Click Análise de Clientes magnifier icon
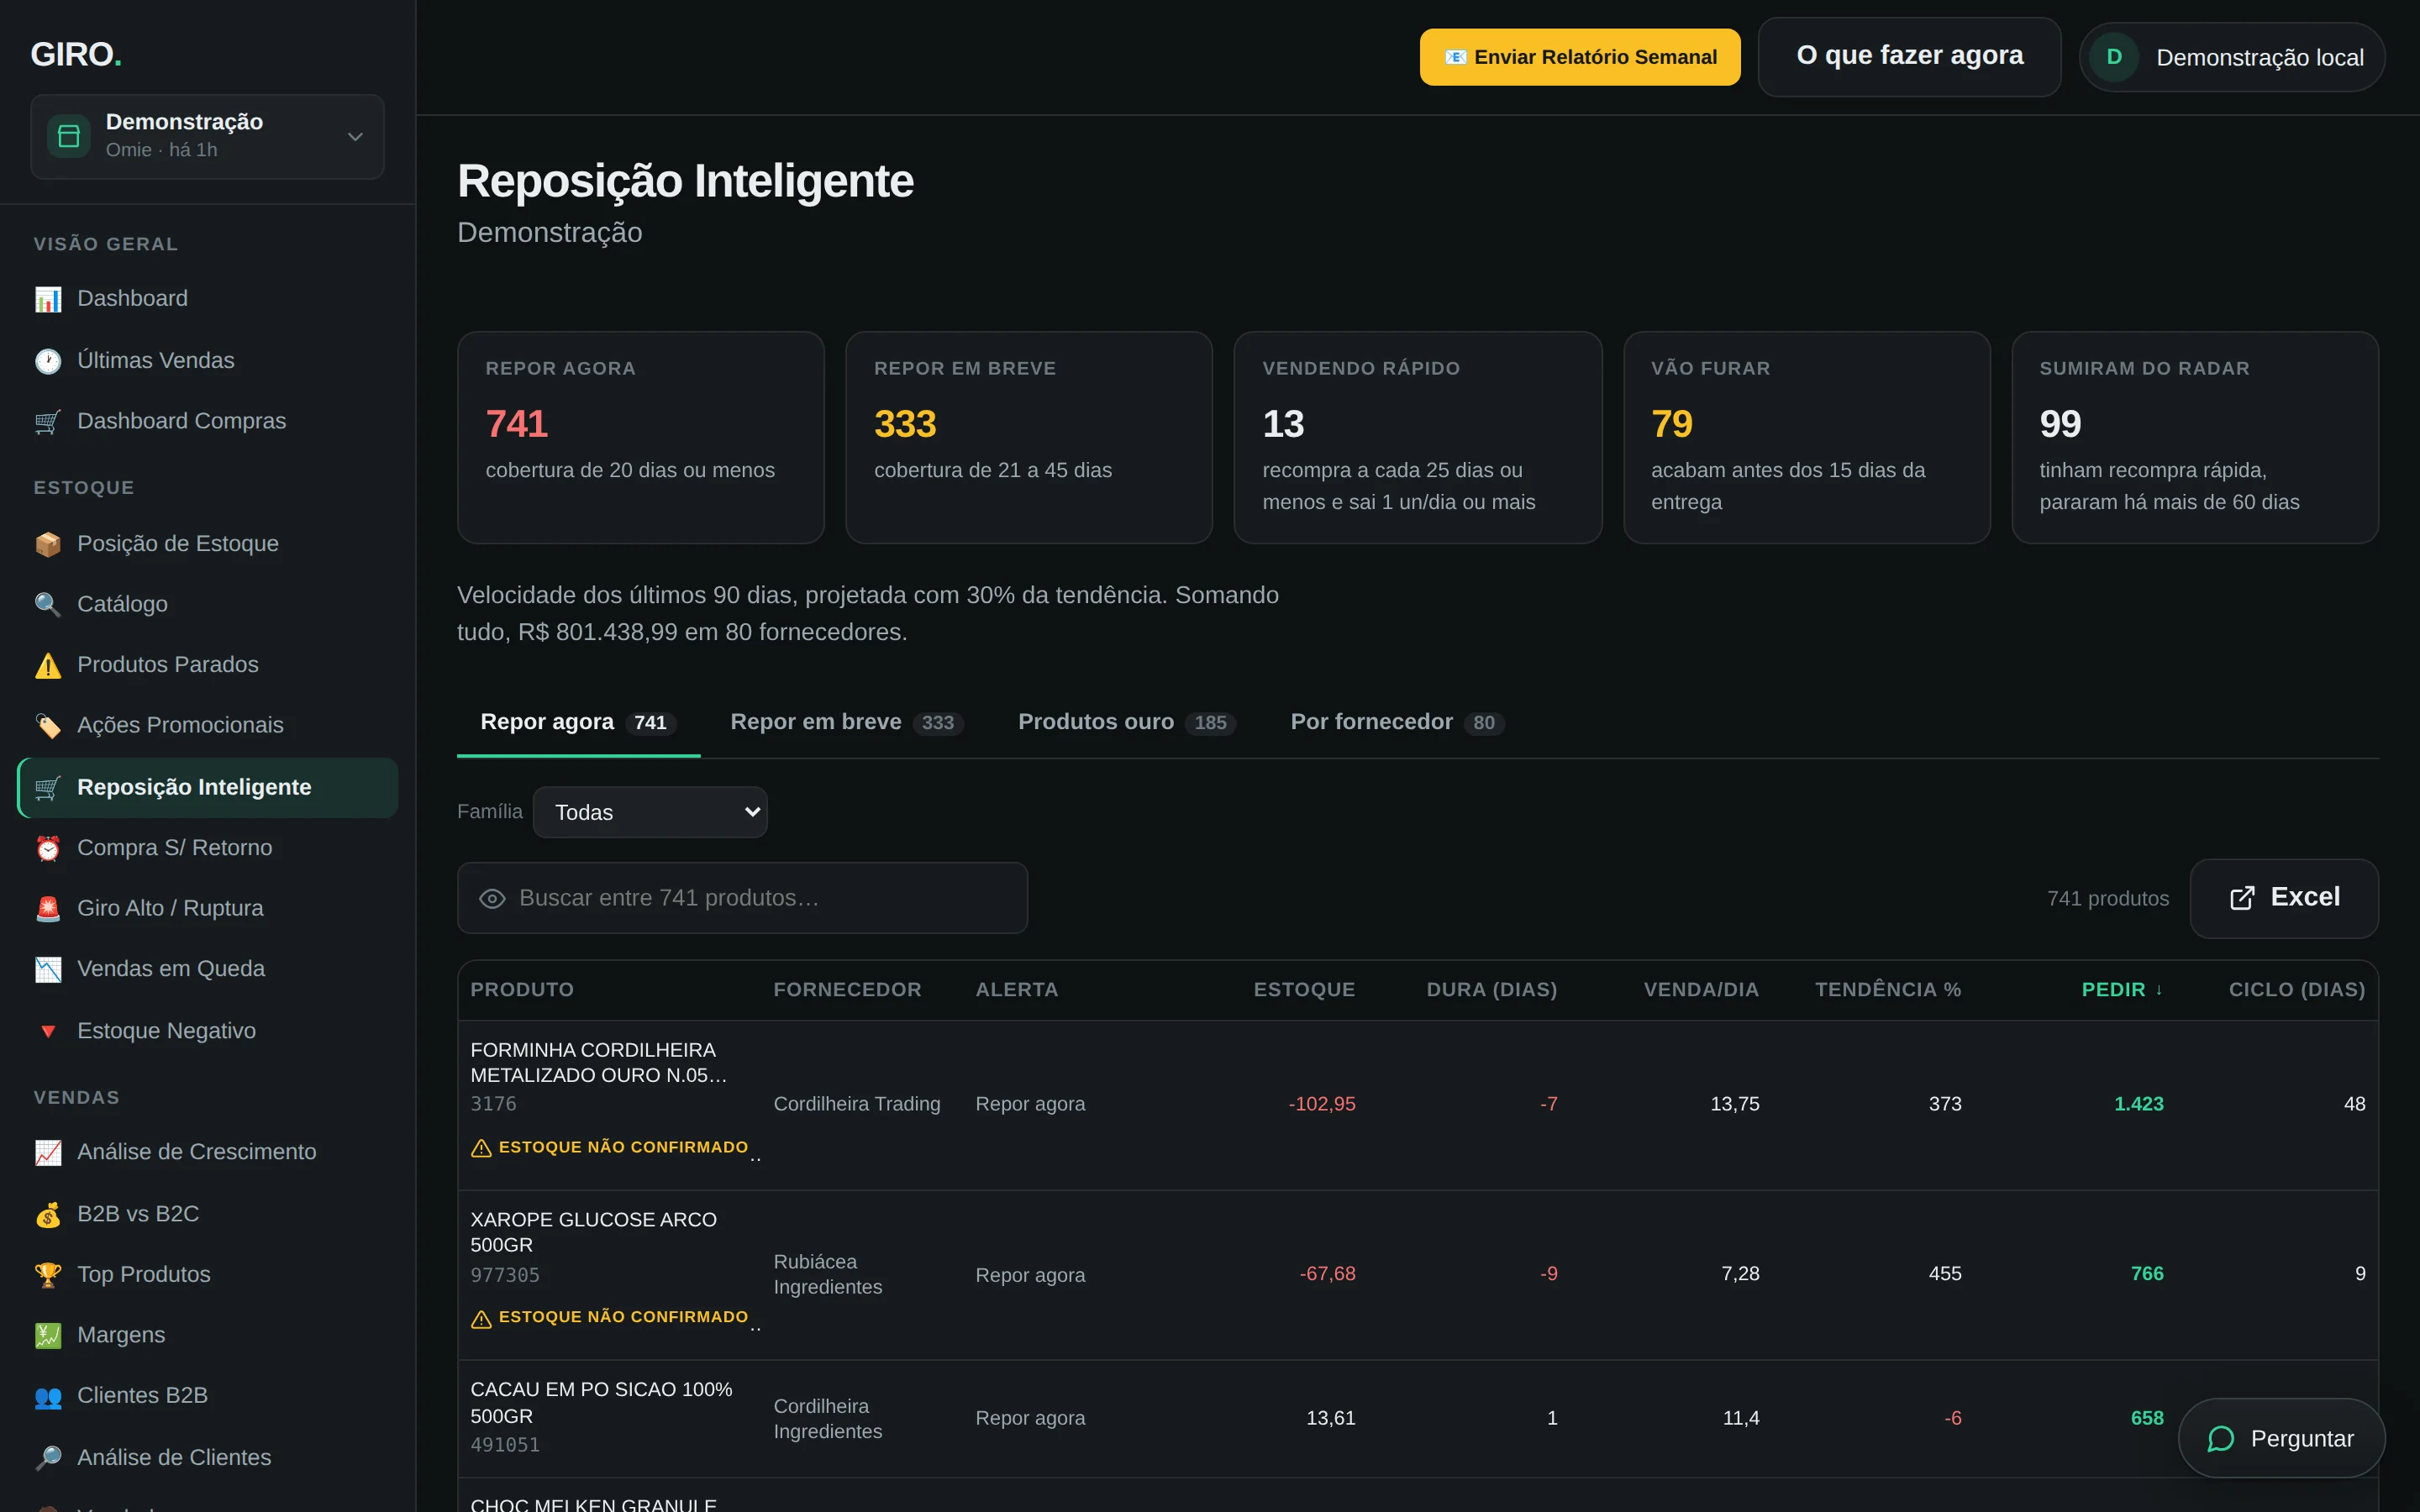Image resolution: width=2420 pixels, height=1512 pixels. tap(48, 1458)
